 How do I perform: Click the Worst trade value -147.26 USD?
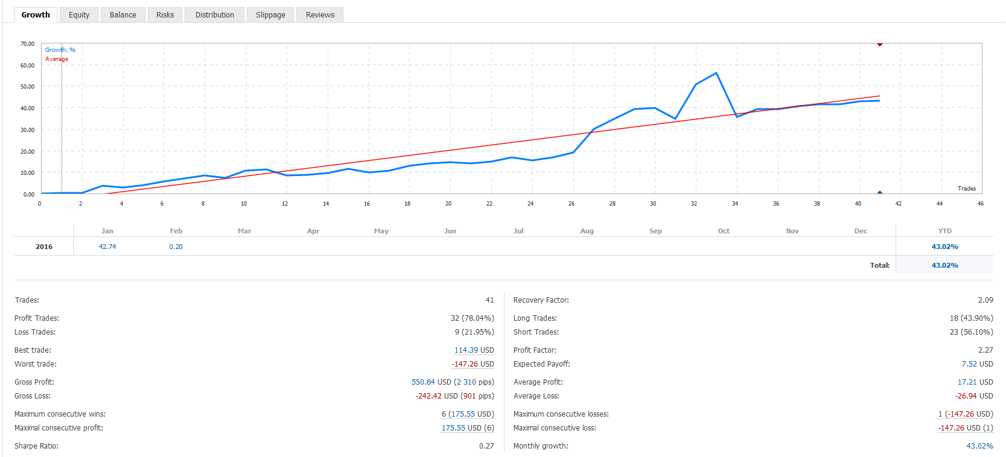pos(473,364)
